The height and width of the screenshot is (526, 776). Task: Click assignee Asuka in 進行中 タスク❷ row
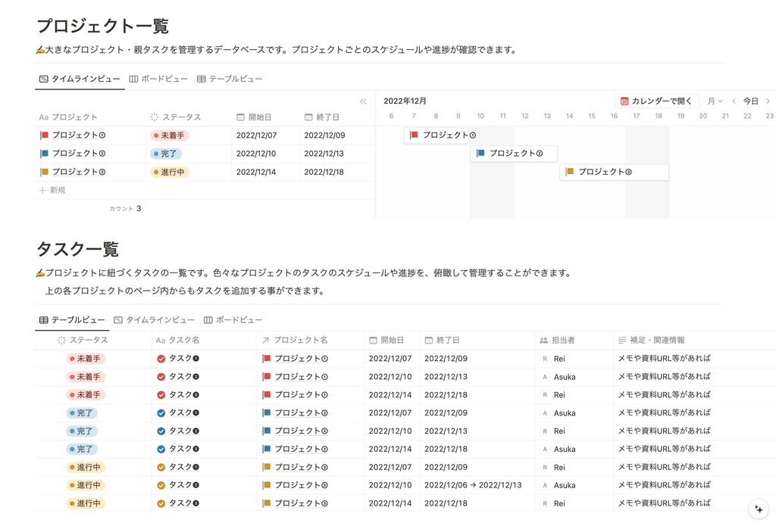(x=565, y=485)
